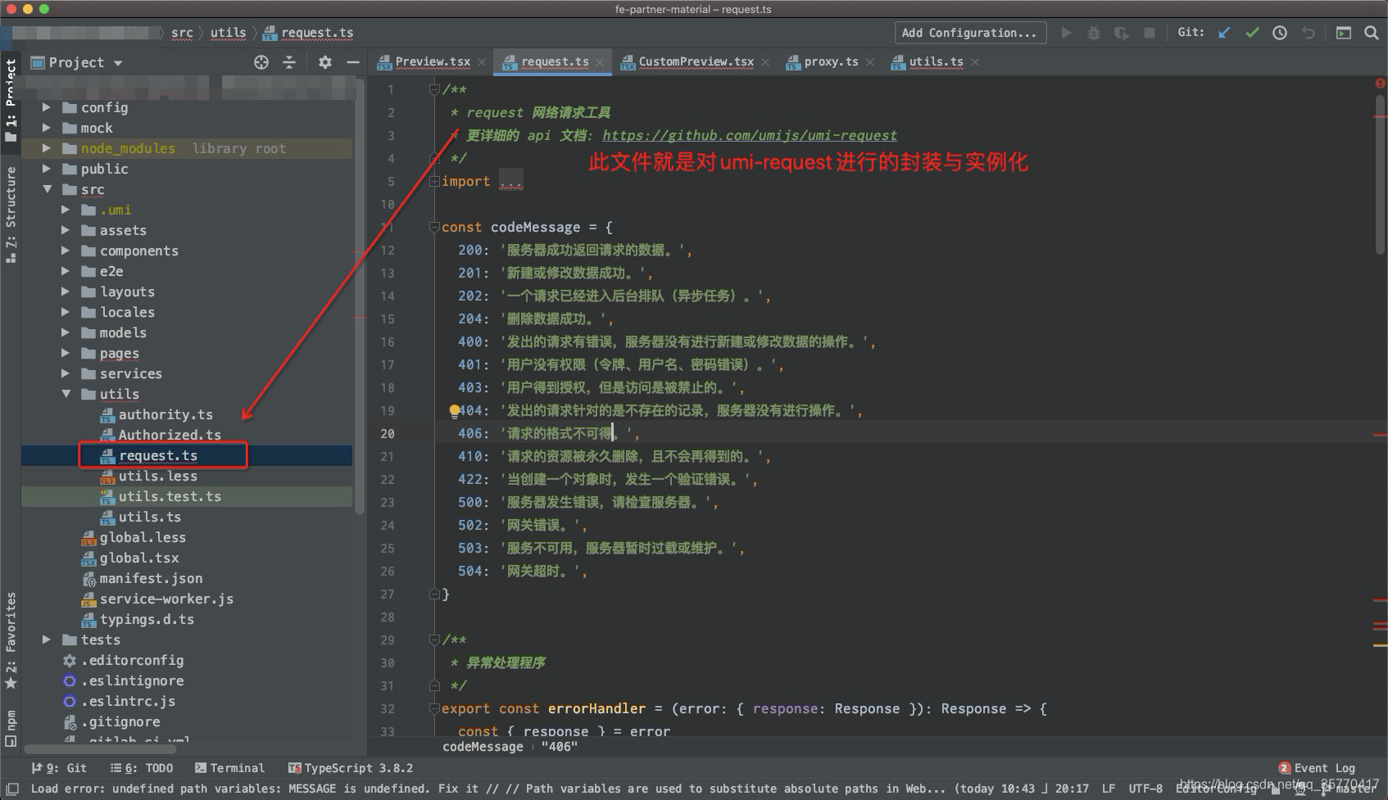Switch to the proxy.ts tab
The width and height of the screenshot is (1388, 800).
tap(829, 61)
